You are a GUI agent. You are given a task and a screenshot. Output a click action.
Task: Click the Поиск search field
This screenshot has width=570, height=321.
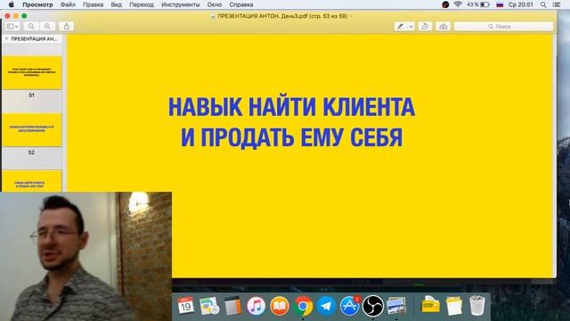pos(503,26)
